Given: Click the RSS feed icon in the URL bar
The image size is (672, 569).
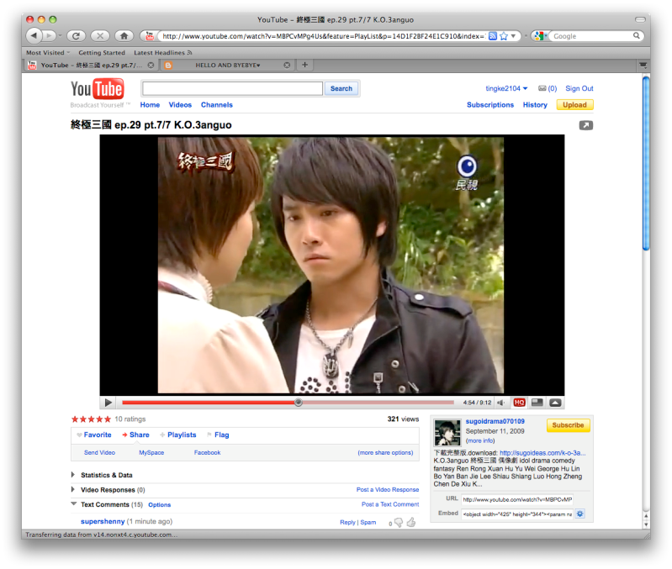Looking at the screenshot, I should [493, 36].
